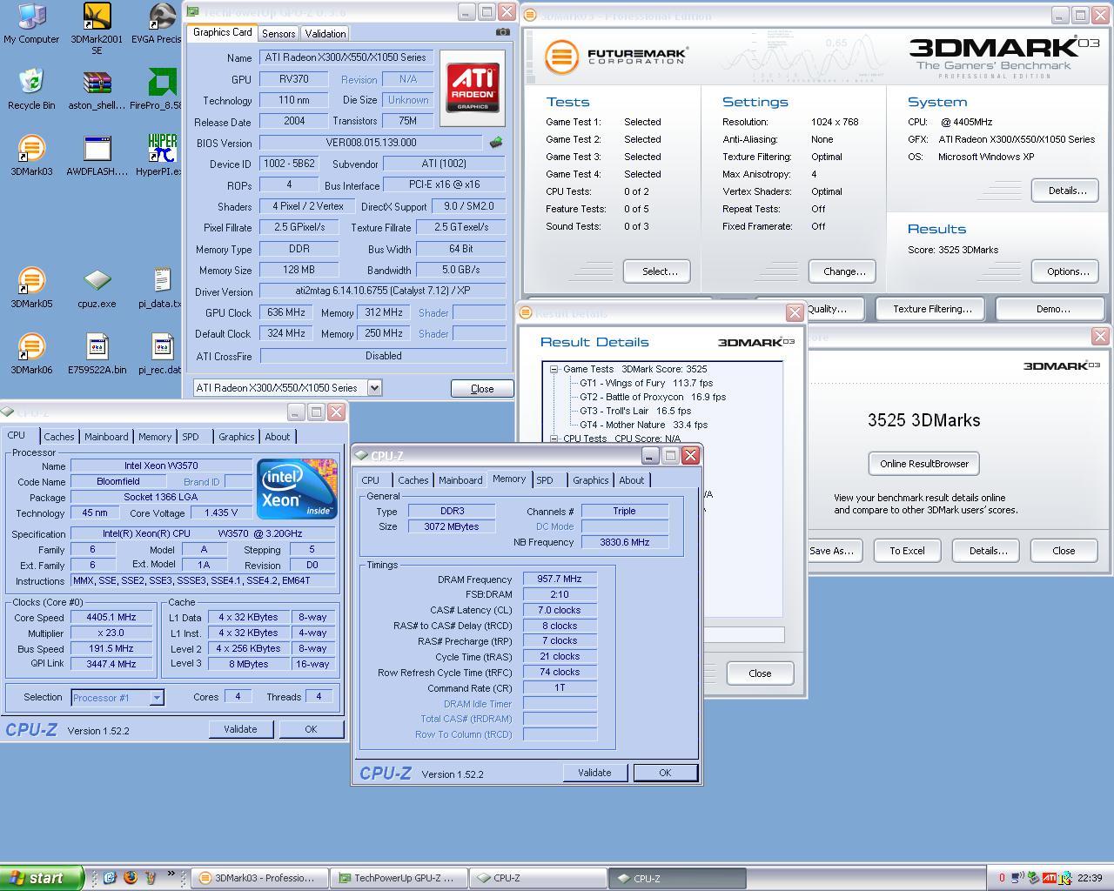Open Processor #1 selection dropdown
Image resolution: width=1114 pixels, height=891 pixels.
point(157,697)
